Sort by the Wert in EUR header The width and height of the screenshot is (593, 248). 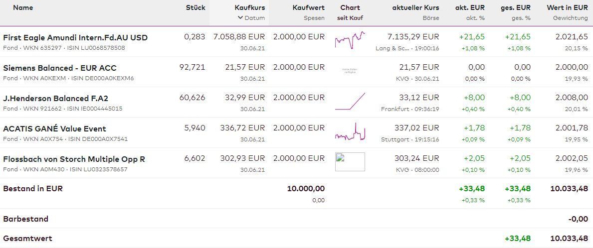click(x=567, y=7)
